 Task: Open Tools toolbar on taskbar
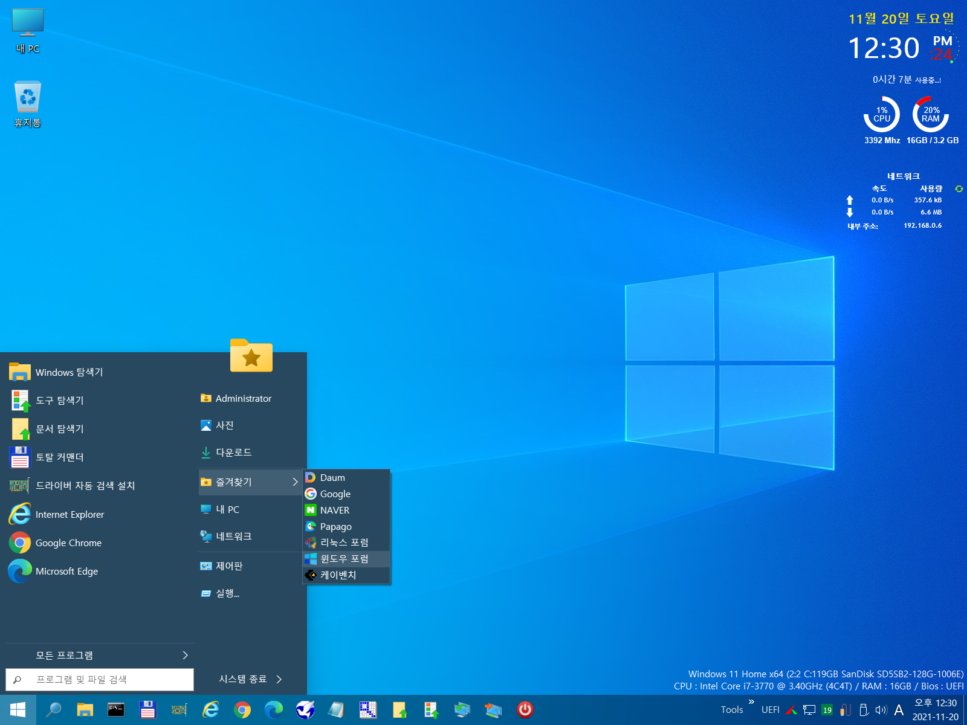coord(732,710)
